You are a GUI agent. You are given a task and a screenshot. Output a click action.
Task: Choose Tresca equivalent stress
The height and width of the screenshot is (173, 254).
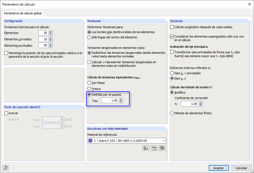[x=89, y=89]
